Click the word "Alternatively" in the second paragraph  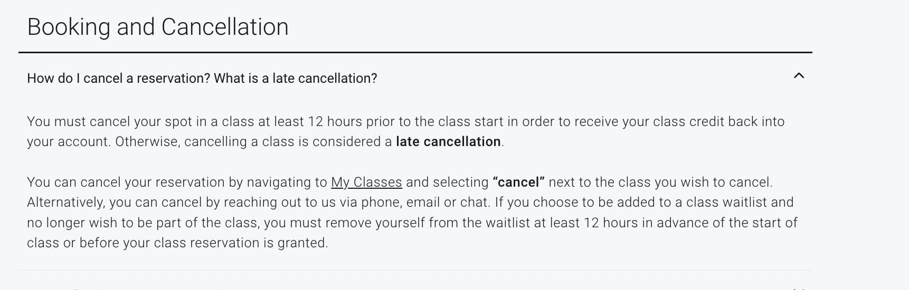tap(66, 202)
